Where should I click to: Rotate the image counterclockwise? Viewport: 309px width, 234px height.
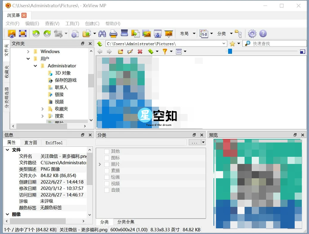click(36, 33)
